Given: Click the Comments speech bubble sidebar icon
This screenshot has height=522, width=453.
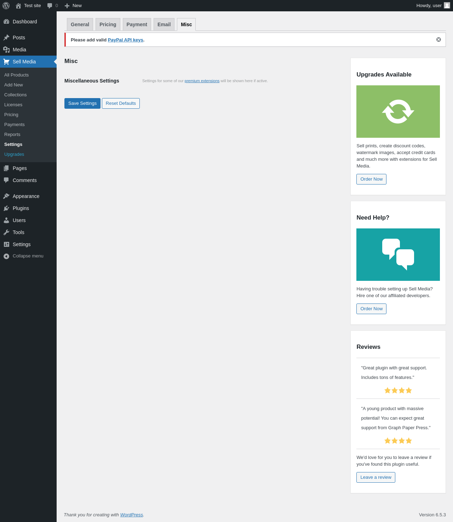Looking at the screenshot, I should (x=6, y=180).
